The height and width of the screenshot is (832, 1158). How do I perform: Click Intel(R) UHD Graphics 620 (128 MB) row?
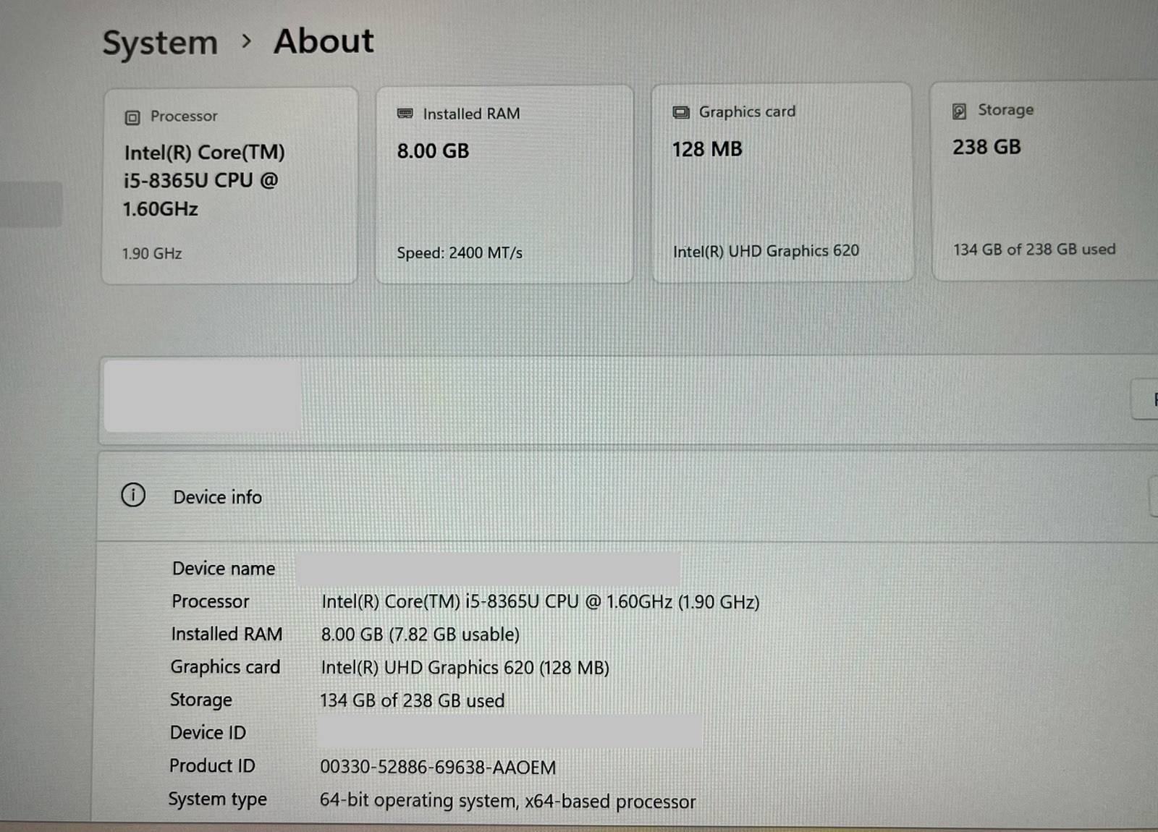click(465, 667)
